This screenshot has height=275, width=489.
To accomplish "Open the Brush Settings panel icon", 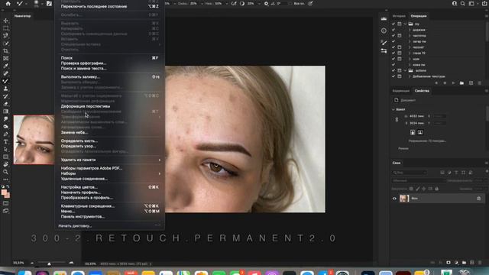I will coord(384,43).
